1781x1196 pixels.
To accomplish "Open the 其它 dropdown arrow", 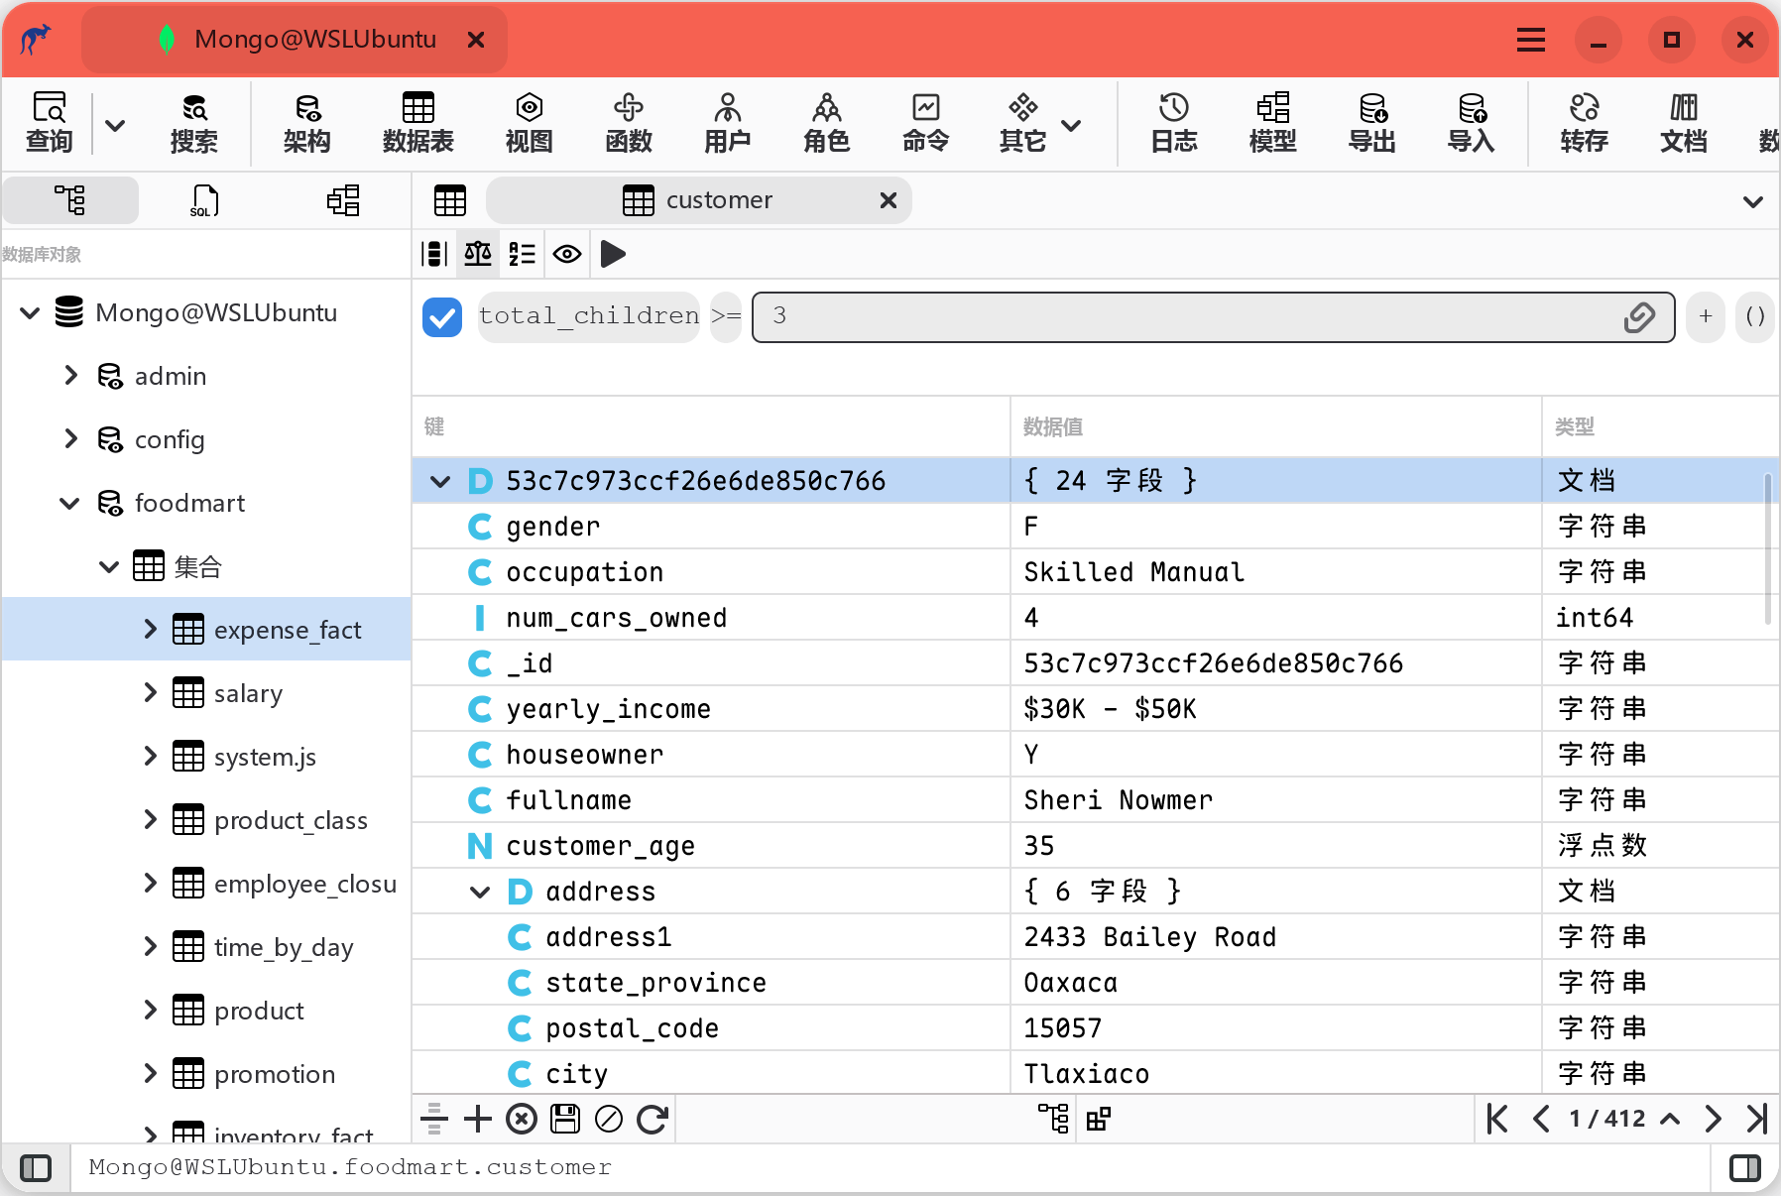I will coord(1071,125).
